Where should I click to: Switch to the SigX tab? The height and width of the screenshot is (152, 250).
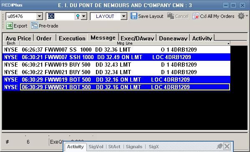154,147
